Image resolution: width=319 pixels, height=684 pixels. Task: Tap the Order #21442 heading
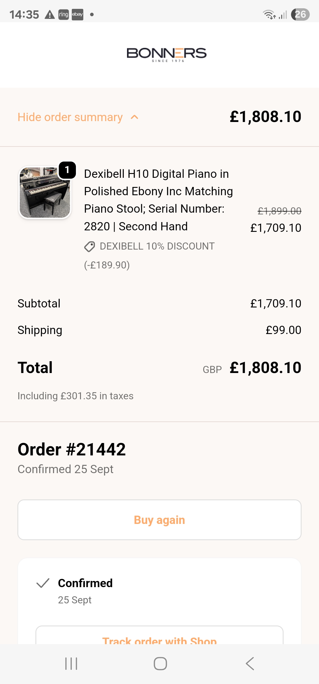72,450
